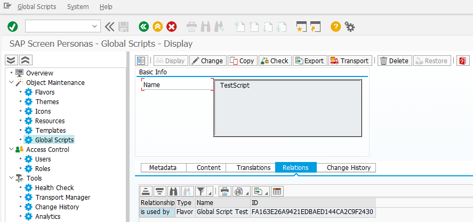This screenshot has height=222, width=473.
Task: Click the First Page icon
Action: (239, 27)
